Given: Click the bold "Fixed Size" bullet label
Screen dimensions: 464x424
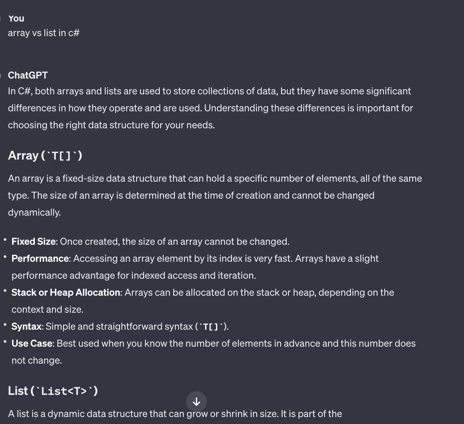Looking at the screenshot, I should coord(34,241).
